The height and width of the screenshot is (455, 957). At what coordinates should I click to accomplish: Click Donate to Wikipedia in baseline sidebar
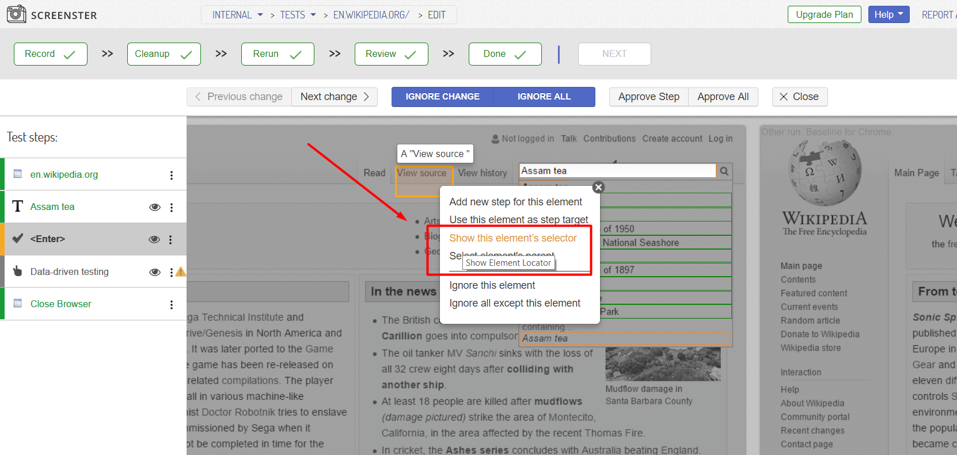coord(820,334)
